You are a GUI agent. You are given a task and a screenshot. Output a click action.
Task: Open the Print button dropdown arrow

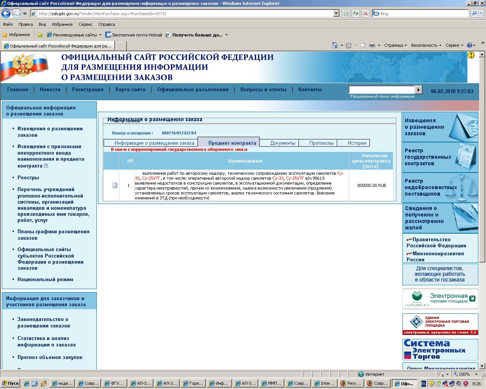point(379,45)
